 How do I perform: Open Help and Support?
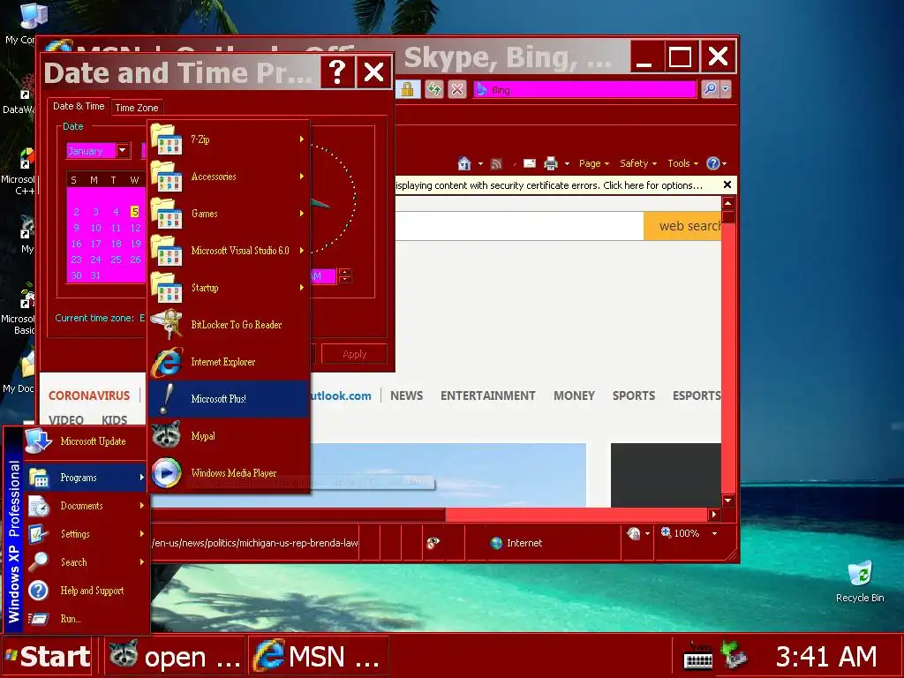pyautogui.click(x=86, y=591)
